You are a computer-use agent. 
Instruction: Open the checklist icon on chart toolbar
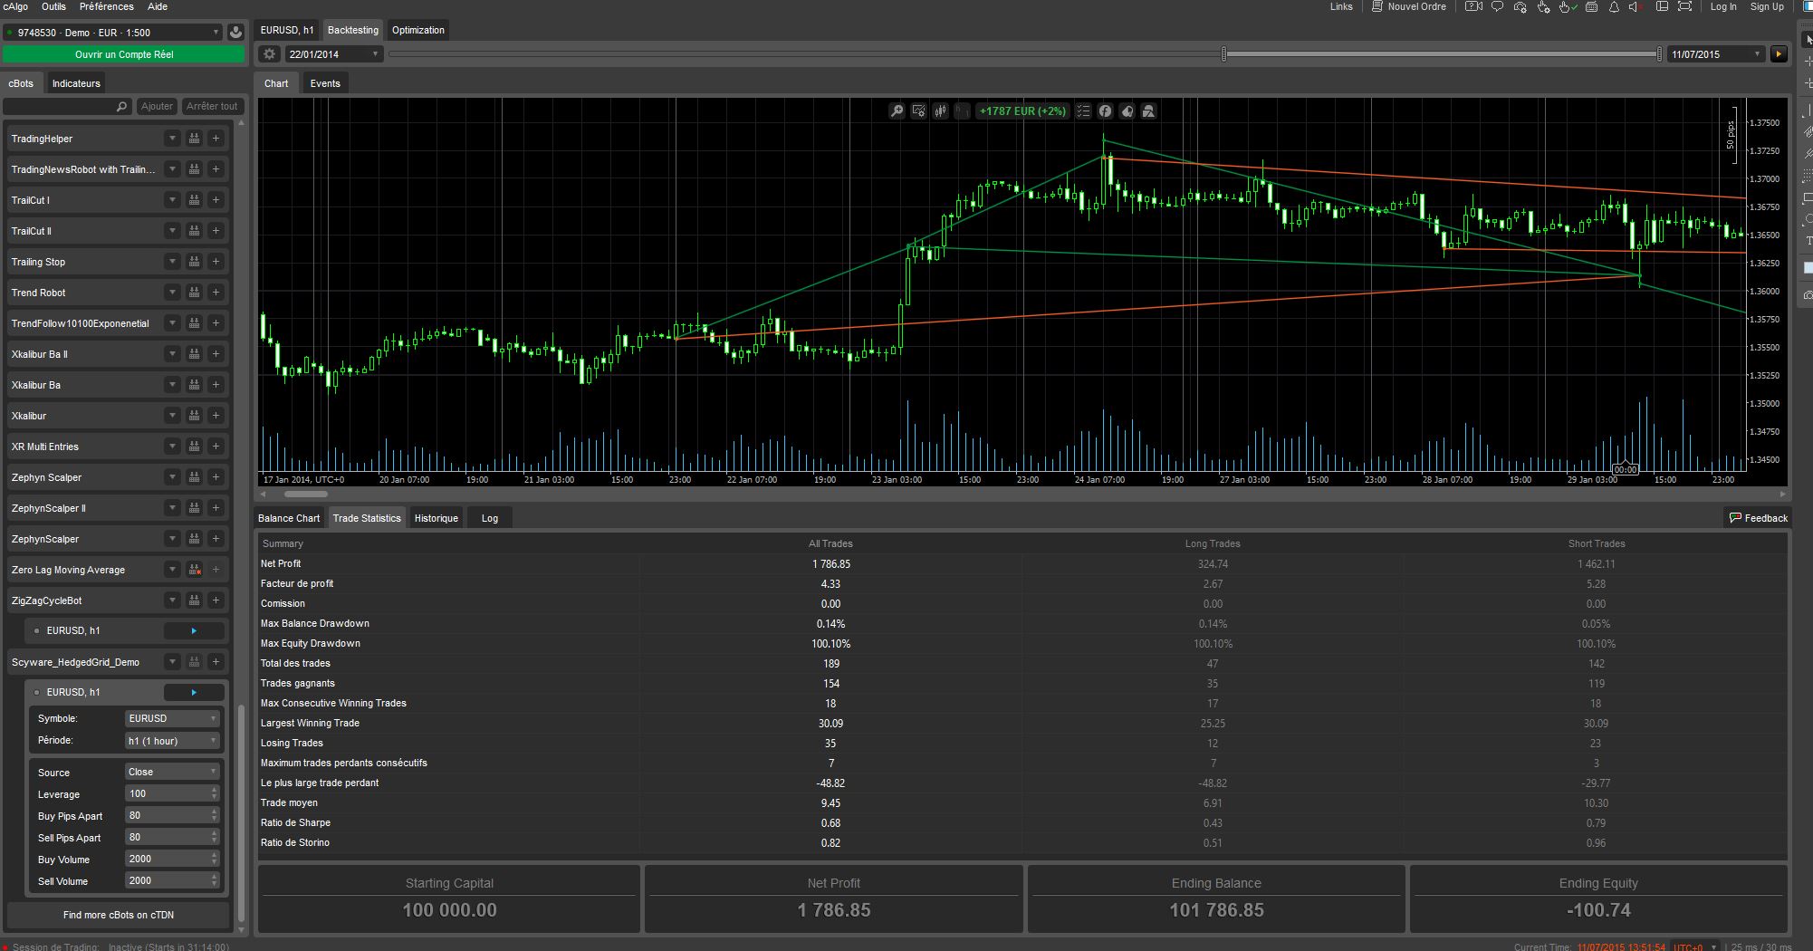point(1083,110)
